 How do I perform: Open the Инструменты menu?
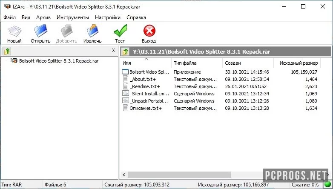(x=73, y=17)
